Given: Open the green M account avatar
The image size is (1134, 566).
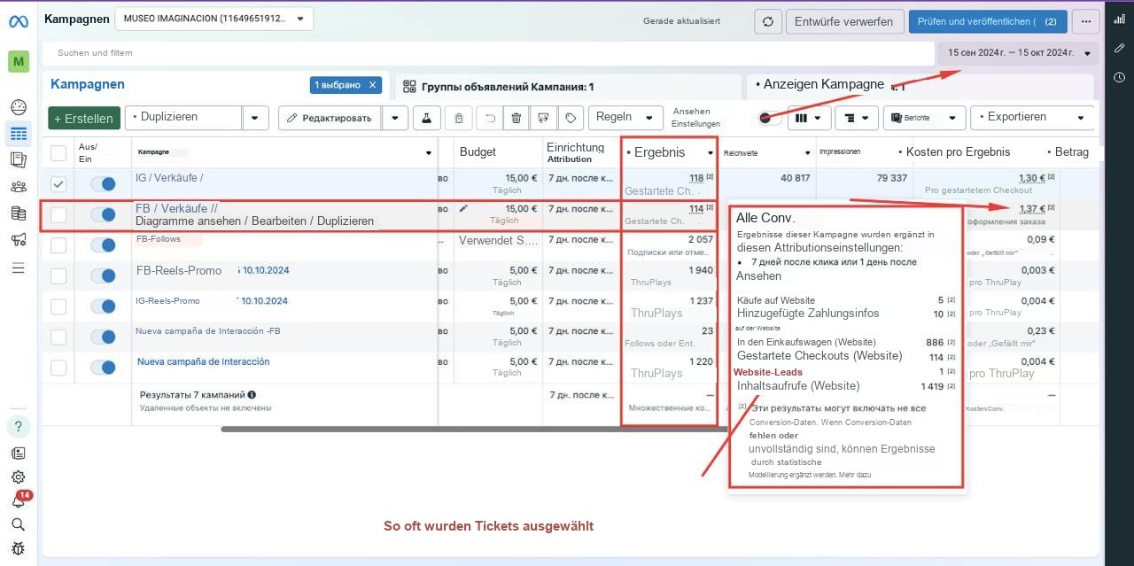Looking at the screenshot, I should [19, 62].
